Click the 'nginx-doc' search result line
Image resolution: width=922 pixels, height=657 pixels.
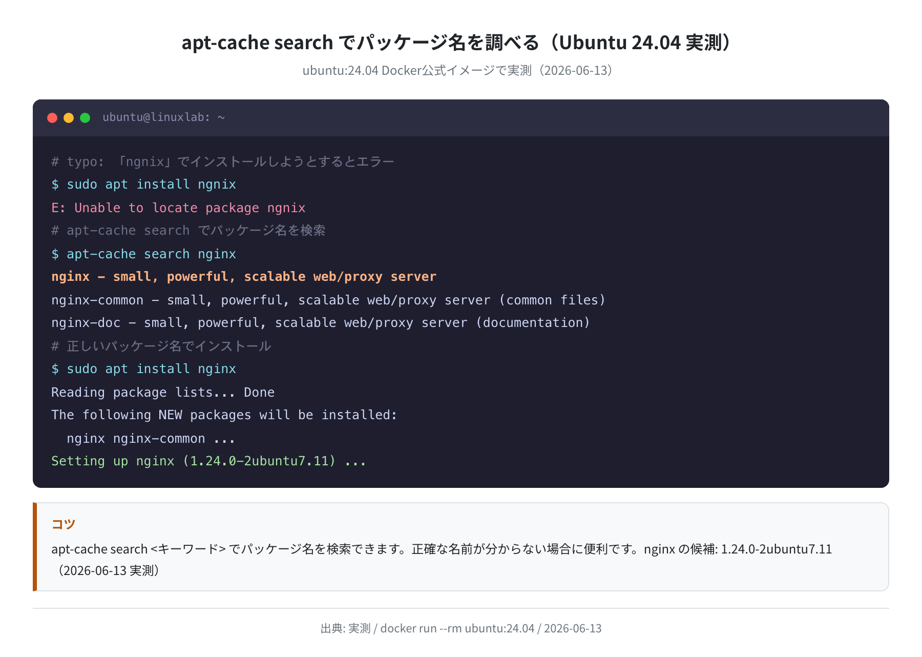click(x=321, y=323)
